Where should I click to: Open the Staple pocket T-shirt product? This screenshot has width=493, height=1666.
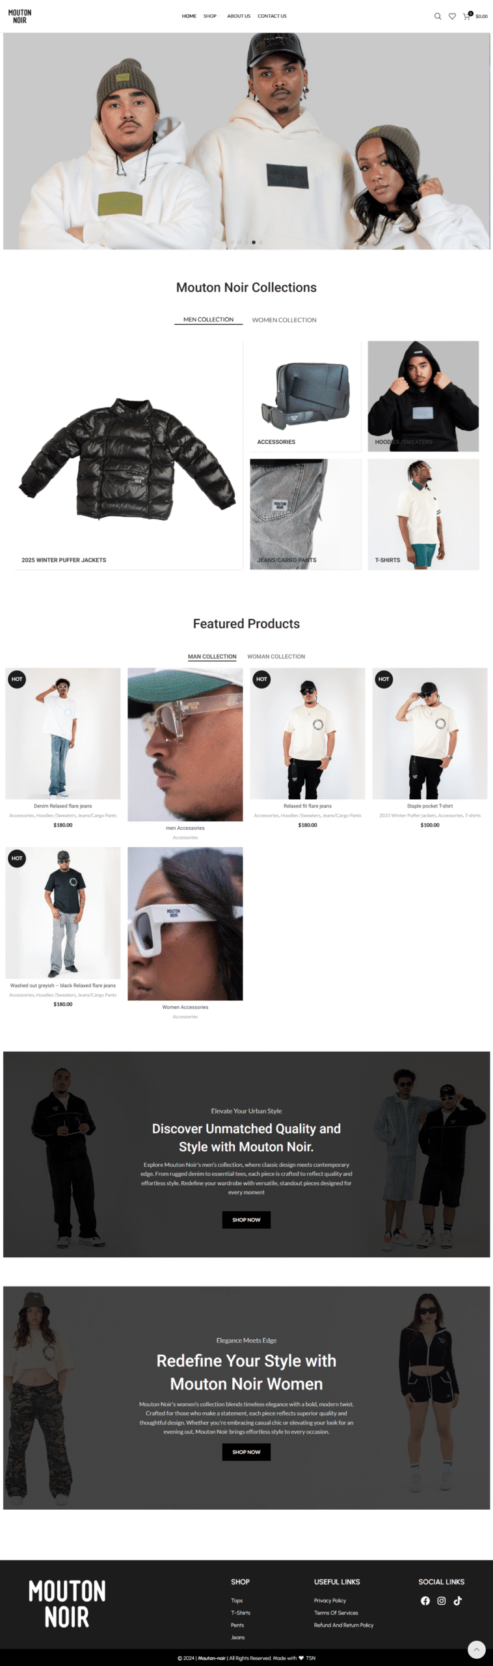(x=430, y=806)
